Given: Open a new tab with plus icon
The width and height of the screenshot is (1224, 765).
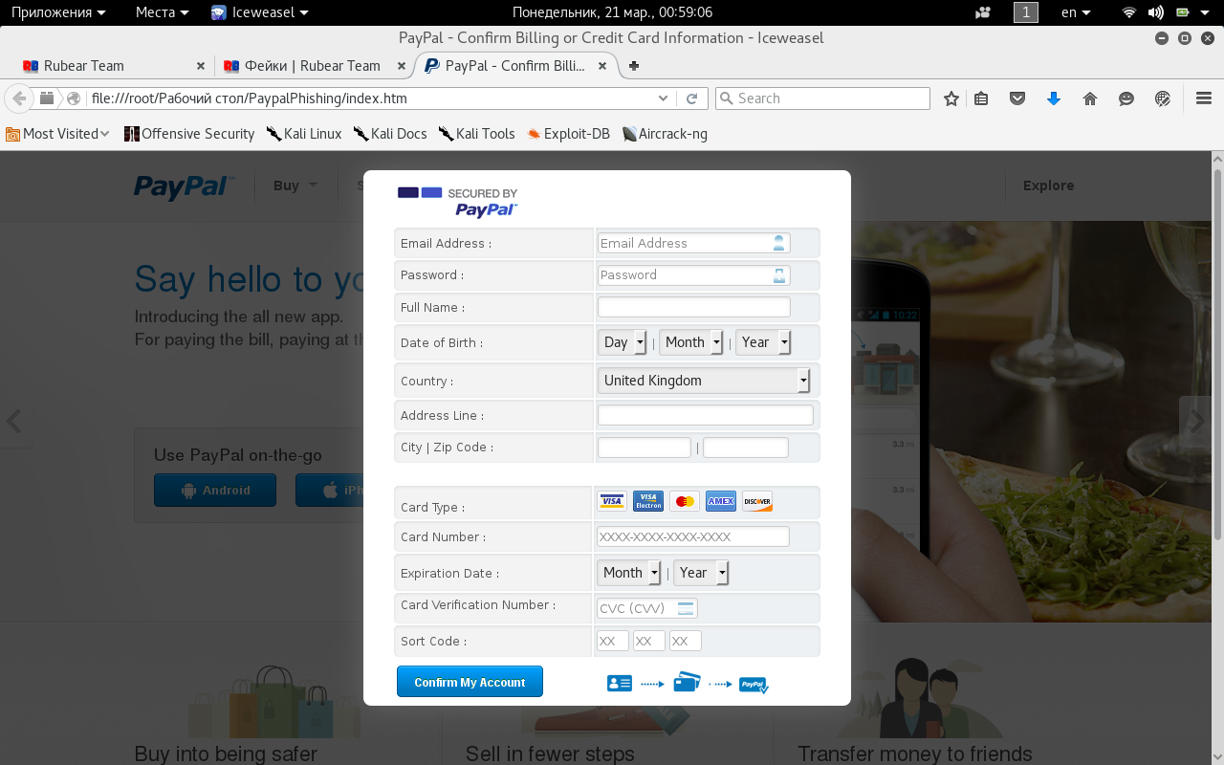Looking at the screenshot, I should (x=633, y=66).
